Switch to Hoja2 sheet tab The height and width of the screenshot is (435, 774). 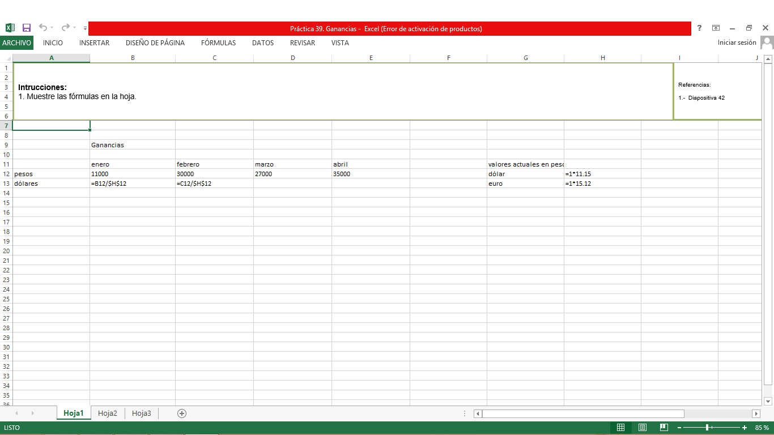tap(108, 413)
